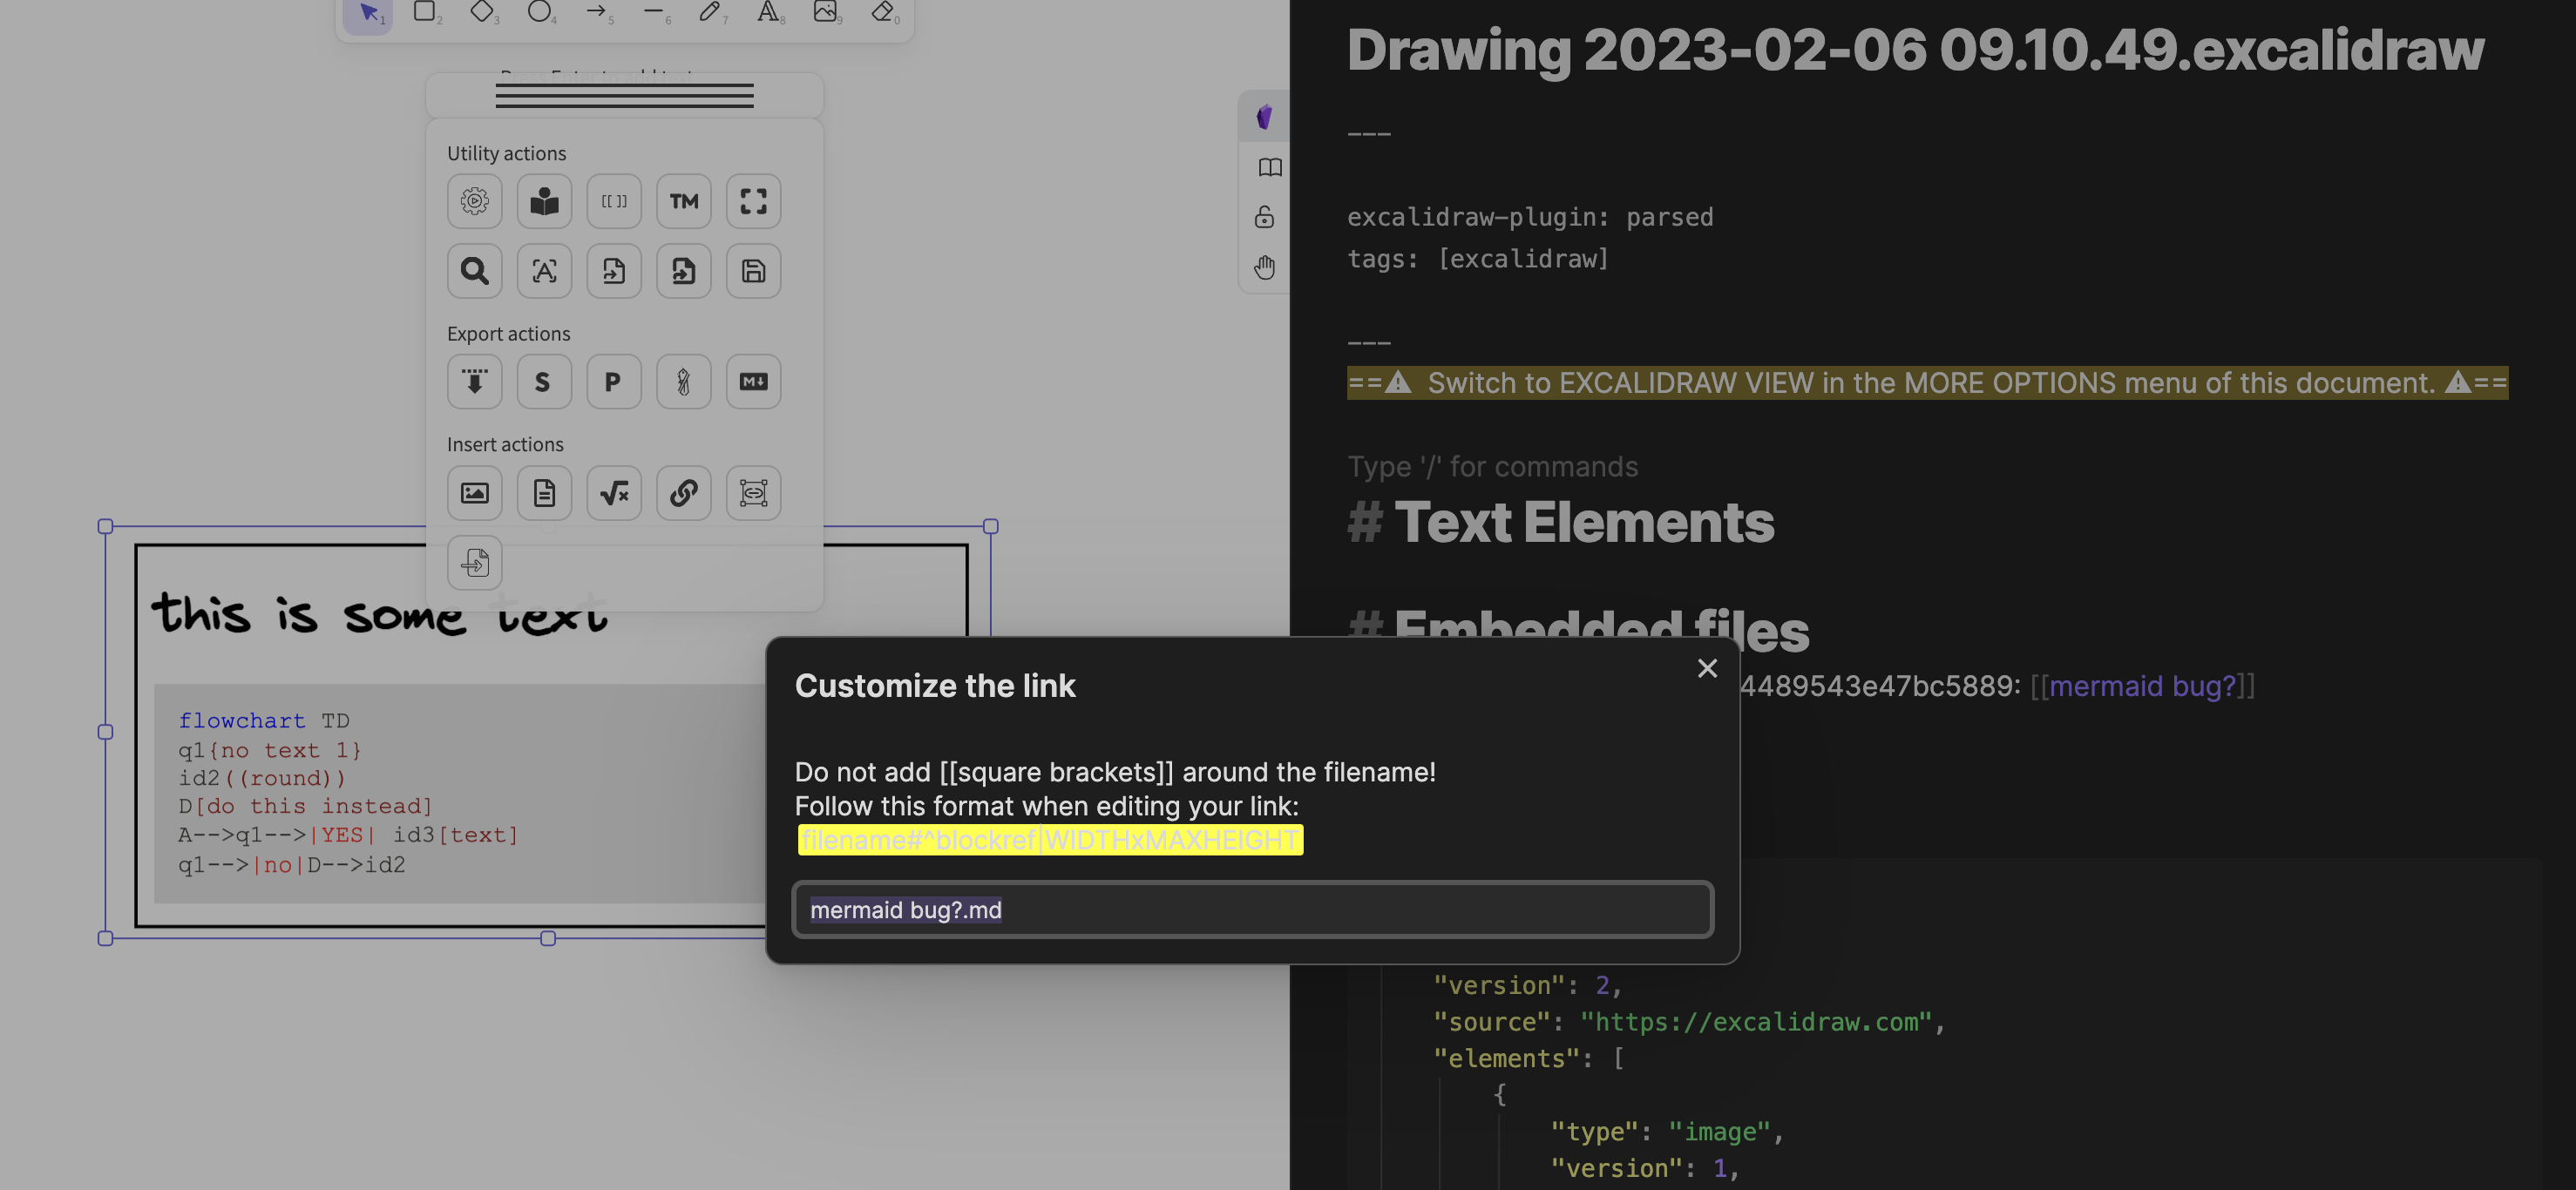This screenshot has width=2576, height=1190.
Task: Select the Rectangle tool
Action: tap(425, 13)
